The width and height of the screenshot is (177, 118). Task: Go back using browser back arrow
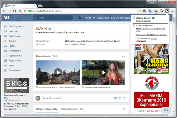5,11
